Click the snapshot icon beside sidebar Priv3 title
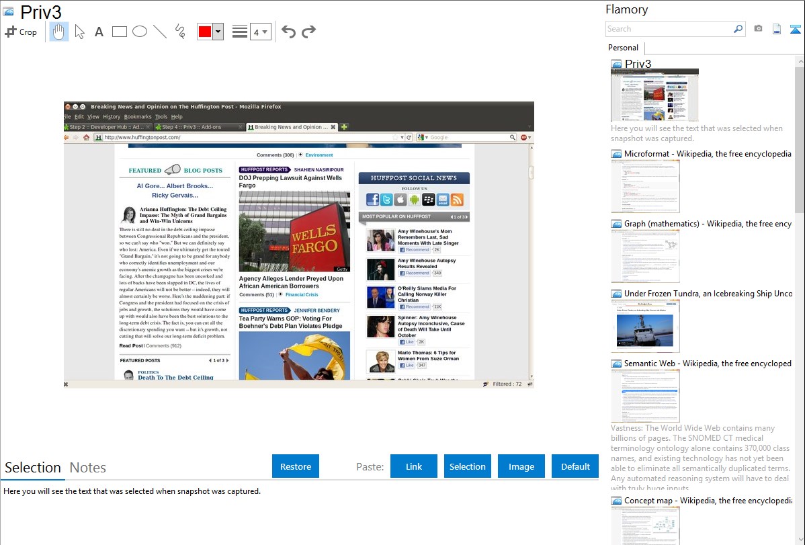This screenshot has width=805, height=545. [x=616, y=64]
